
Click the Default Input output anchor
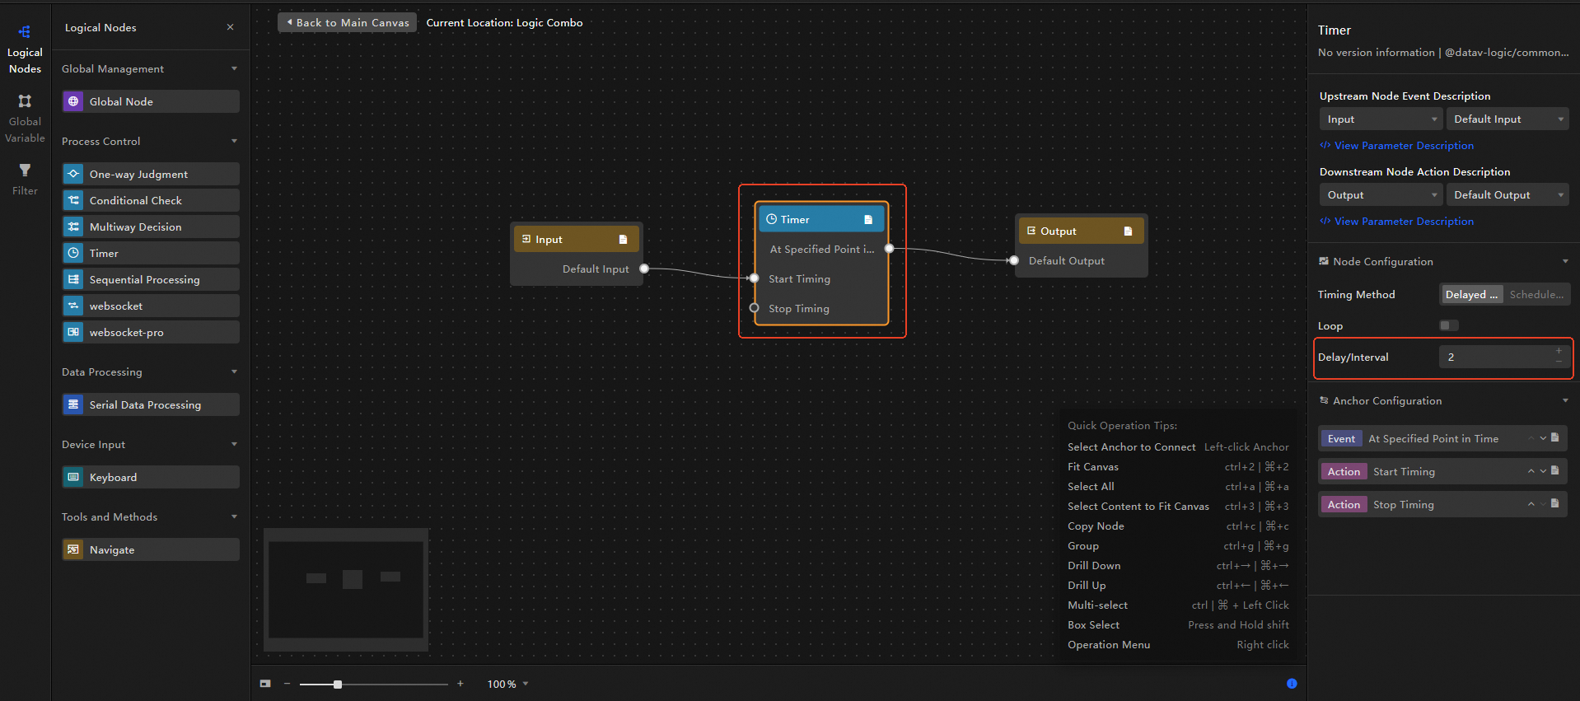(x=644, y=269)
